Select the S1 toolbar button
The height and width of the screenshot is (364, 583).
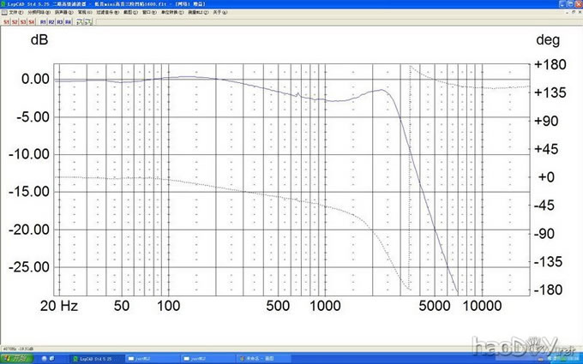[x=6, y=21]
